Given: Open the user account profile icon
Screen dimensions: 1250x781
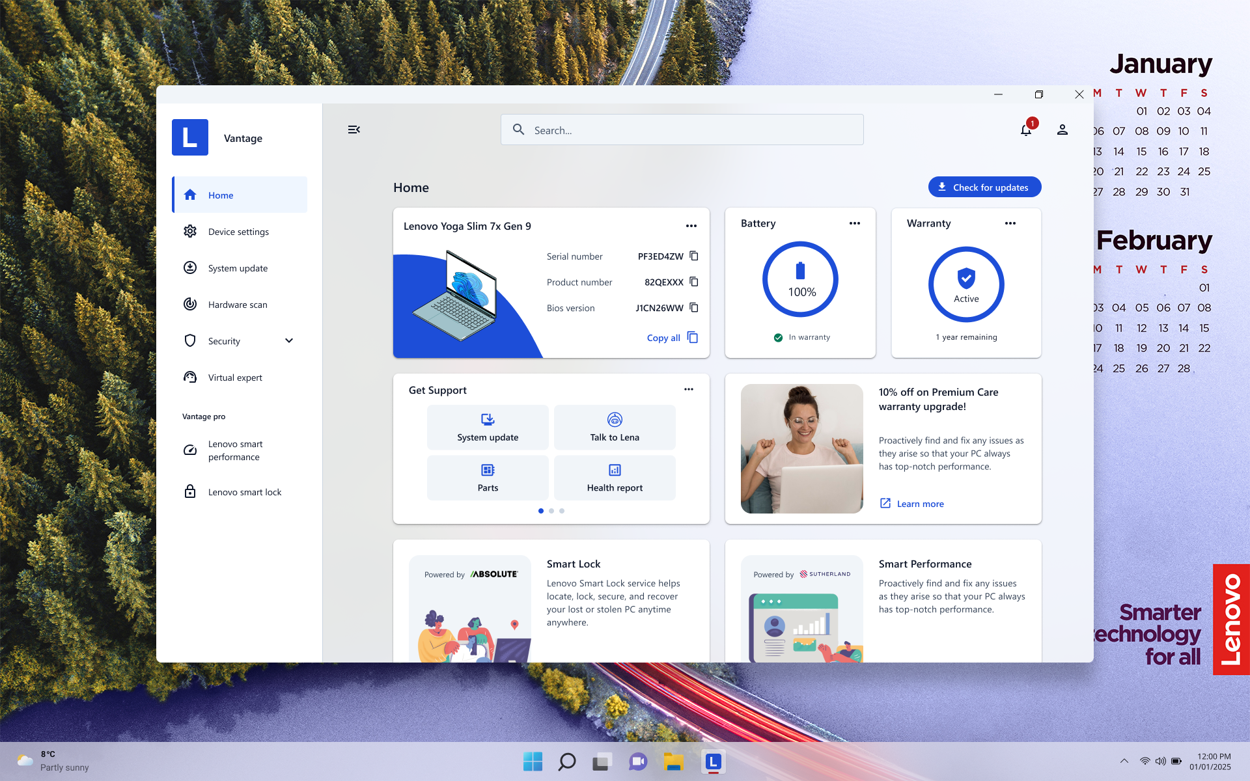Looking at the screenshot, I should point(1062,130).
